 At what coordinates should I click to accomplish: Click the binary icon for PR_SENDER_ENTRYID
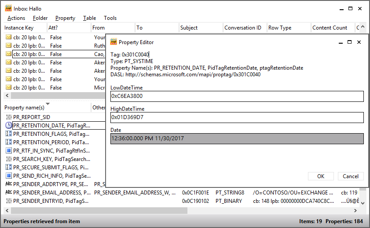point(8,201)
